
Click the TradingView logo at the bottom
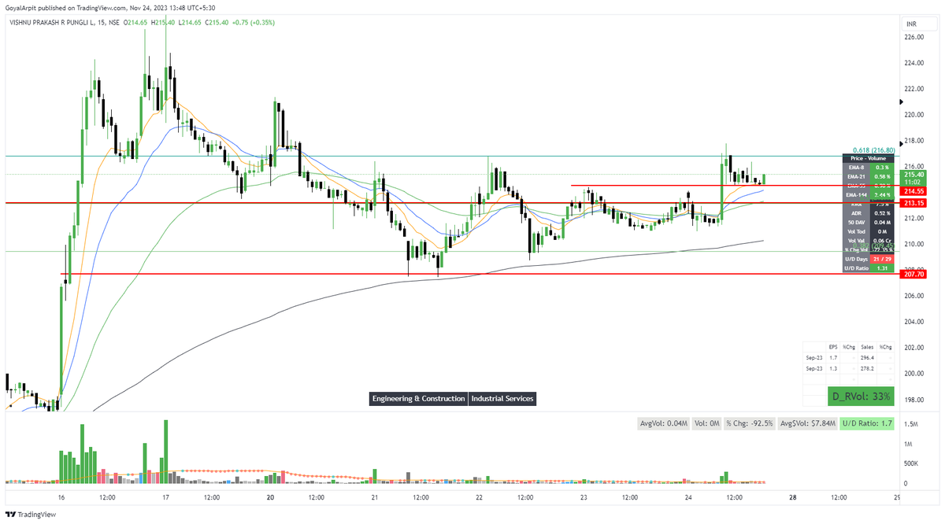coord(32,514)
